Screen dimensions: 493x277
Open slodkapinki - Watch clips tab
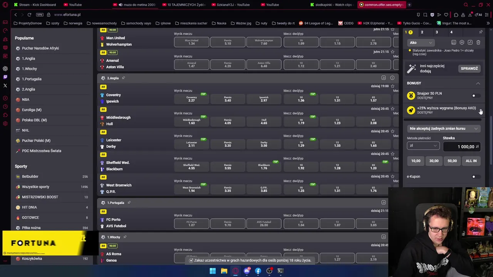pos(331,5)
